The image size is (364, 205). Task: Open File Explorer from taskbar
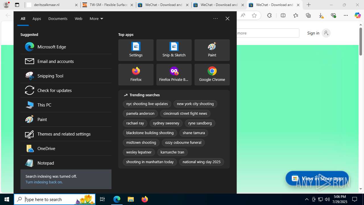(131, 199)
